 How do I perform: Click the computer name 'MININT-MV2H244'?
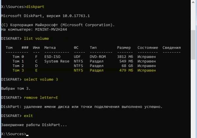click(x=51, y=30)
